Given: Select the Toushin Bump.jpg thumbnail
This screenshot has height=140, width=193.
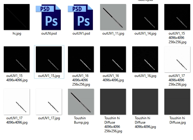Looking at the screenshot, I should (x=81, y=102).
